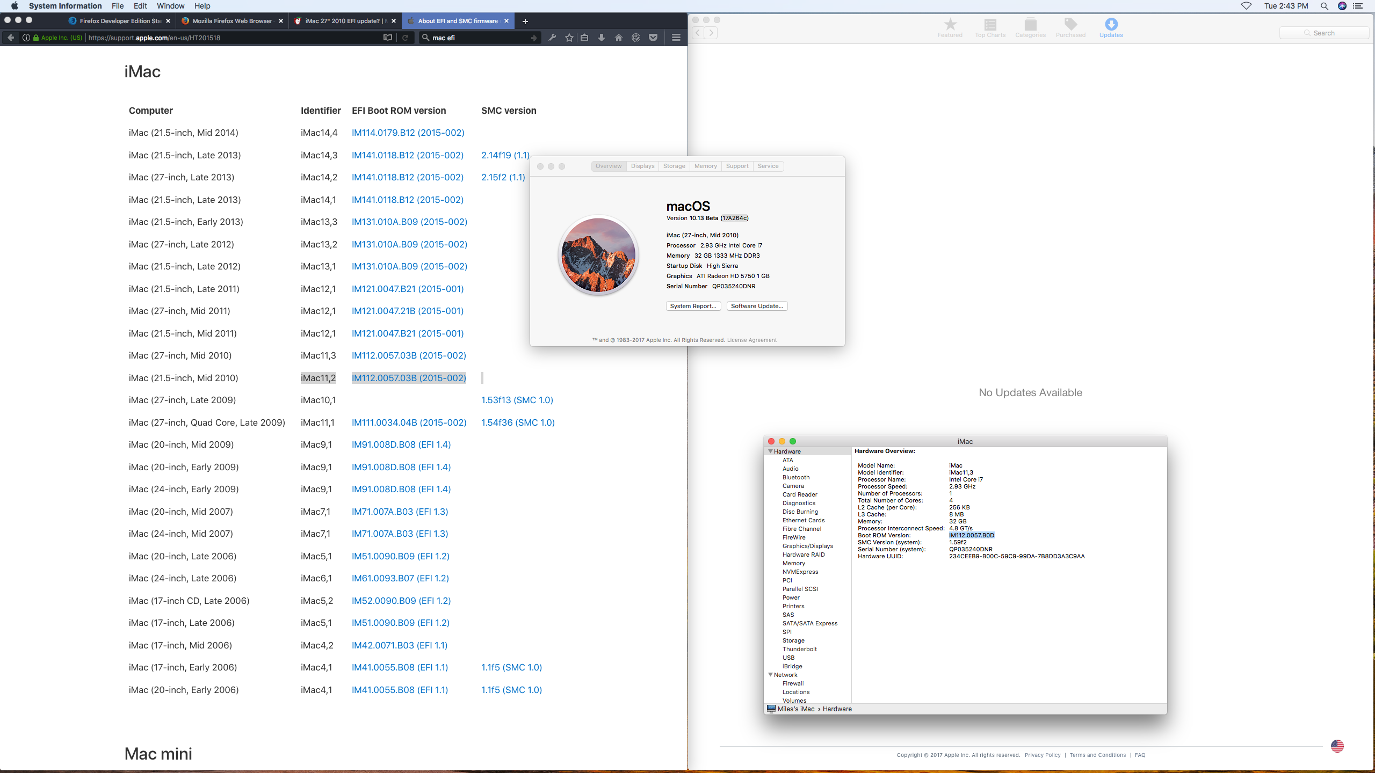1375x773 pixels.
Task: Open Privacy Policy link in App Store footer
Action: click(1043, 755)
